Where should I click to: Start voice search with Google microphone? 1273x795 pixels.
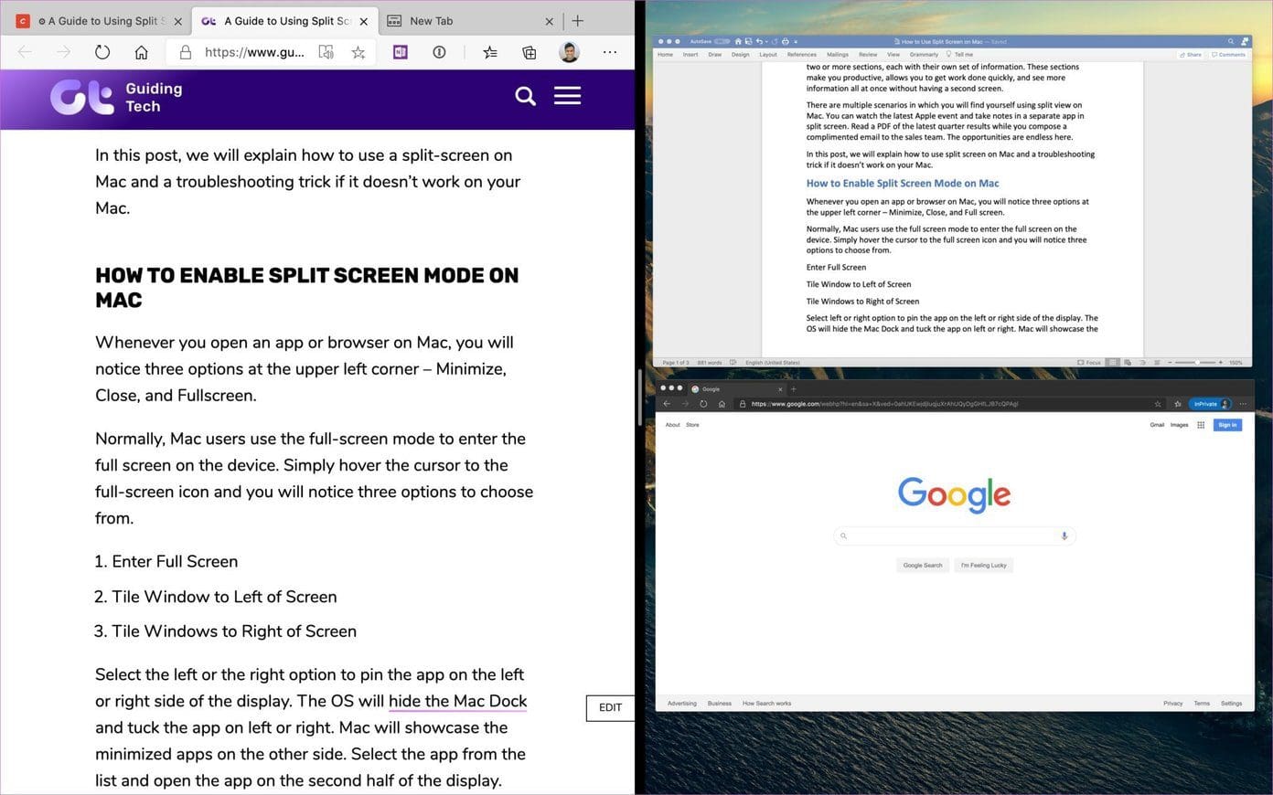pos(1064,536)
